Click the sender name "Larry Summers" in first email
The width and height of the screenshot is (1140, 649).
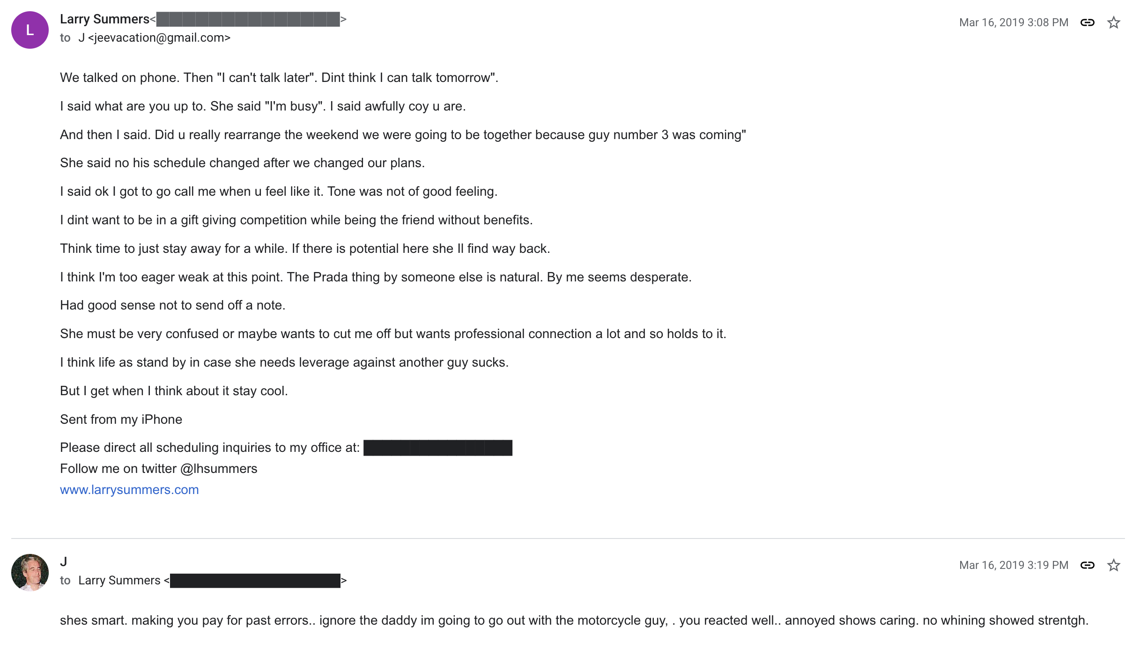pos(104,19)
